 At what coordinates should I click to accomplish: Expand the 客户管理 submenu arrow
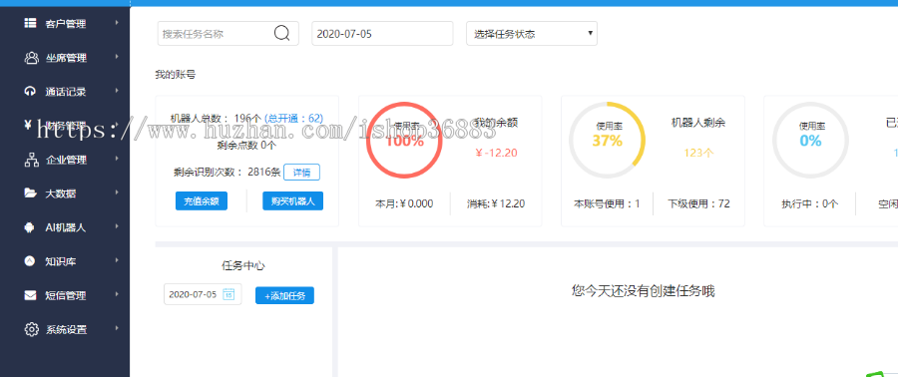(117, 23)
